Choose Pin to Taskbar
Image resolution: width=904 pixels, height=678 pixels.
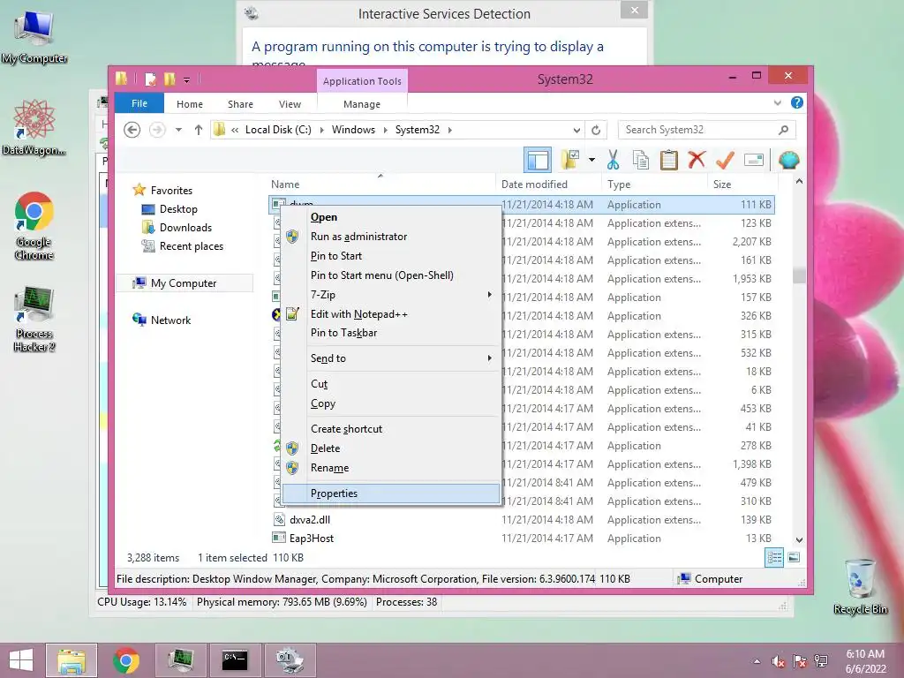391,333
